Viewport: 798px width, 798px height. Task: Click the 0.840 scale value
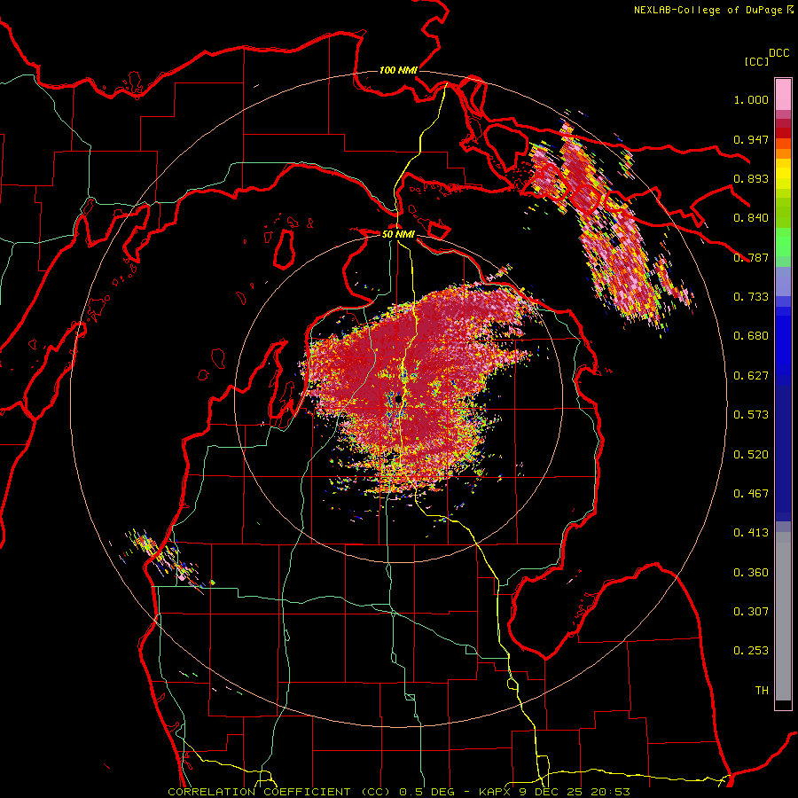751,218
